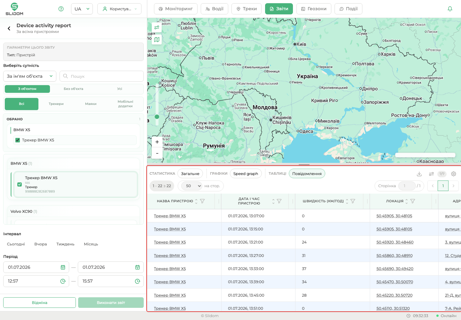Zoom in on the map
Image resolution: width=461 pixels, height=320 pixels.
tap(157, 142)
